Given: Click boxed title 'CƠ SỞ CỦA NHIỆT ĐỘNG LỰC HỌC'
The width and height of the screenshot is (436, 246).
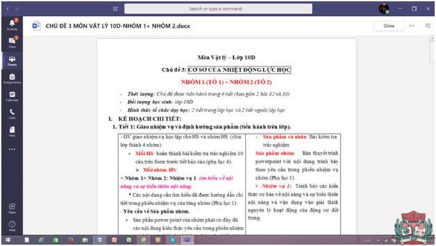Looking at the screenshot, I should pos(239,70).
